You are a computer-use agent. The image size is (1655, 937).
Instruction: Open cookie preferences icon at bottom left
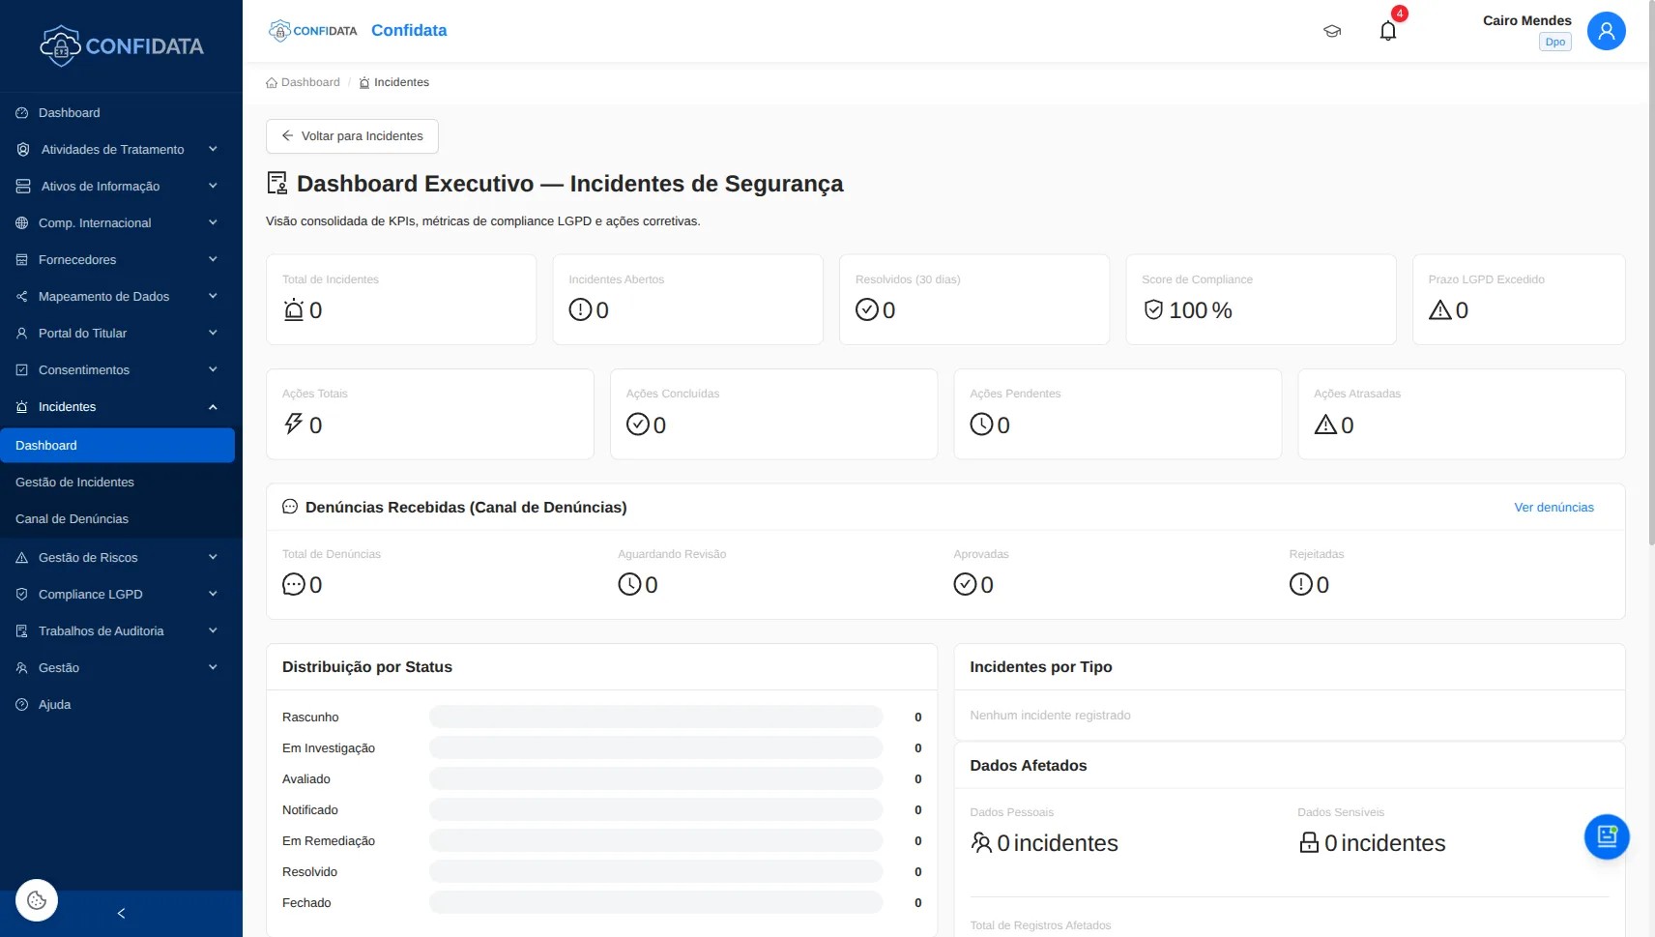[36, 899]
